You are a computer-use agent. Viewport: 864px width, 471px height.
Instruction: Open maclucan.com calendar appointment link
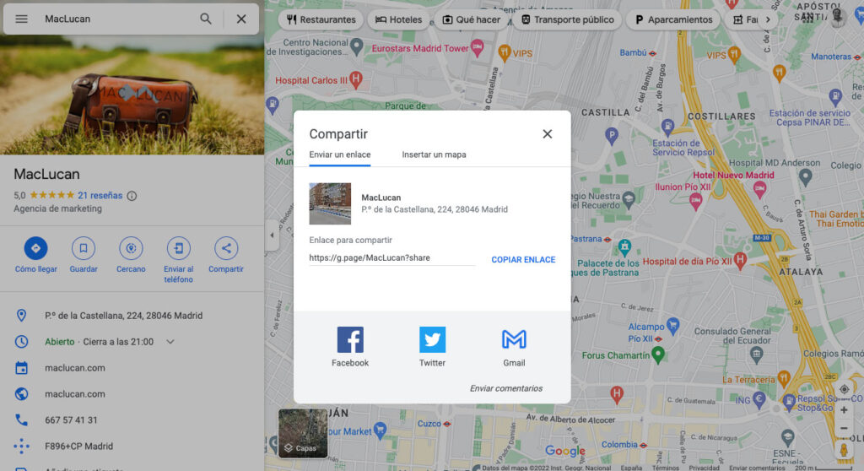point(75,368)
